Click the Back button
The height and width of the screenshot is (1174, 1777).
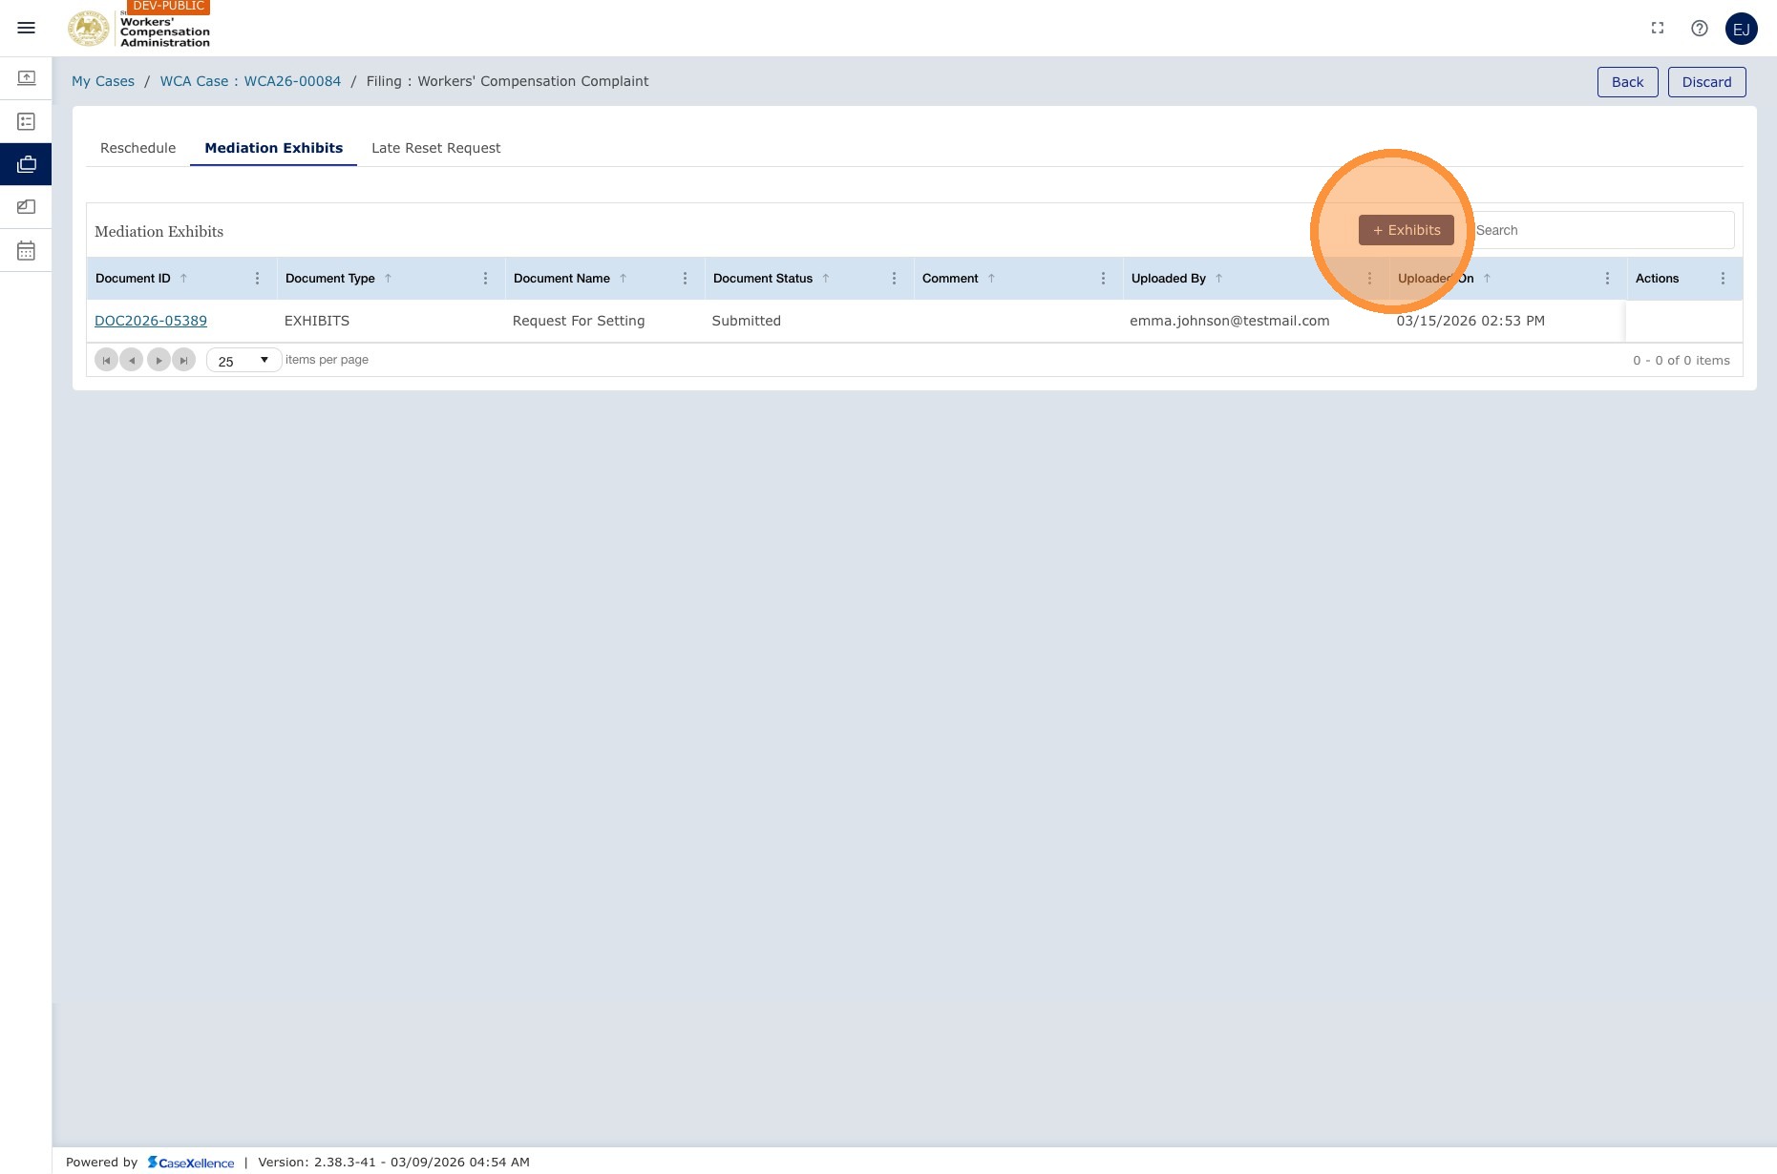1627,82
